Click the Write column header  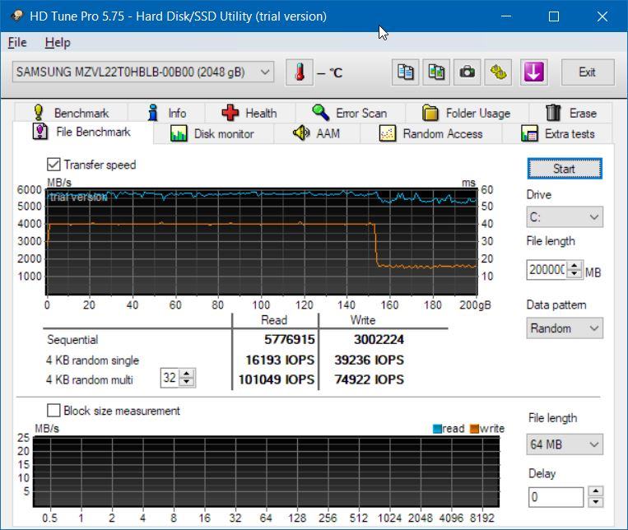[363, 320]
